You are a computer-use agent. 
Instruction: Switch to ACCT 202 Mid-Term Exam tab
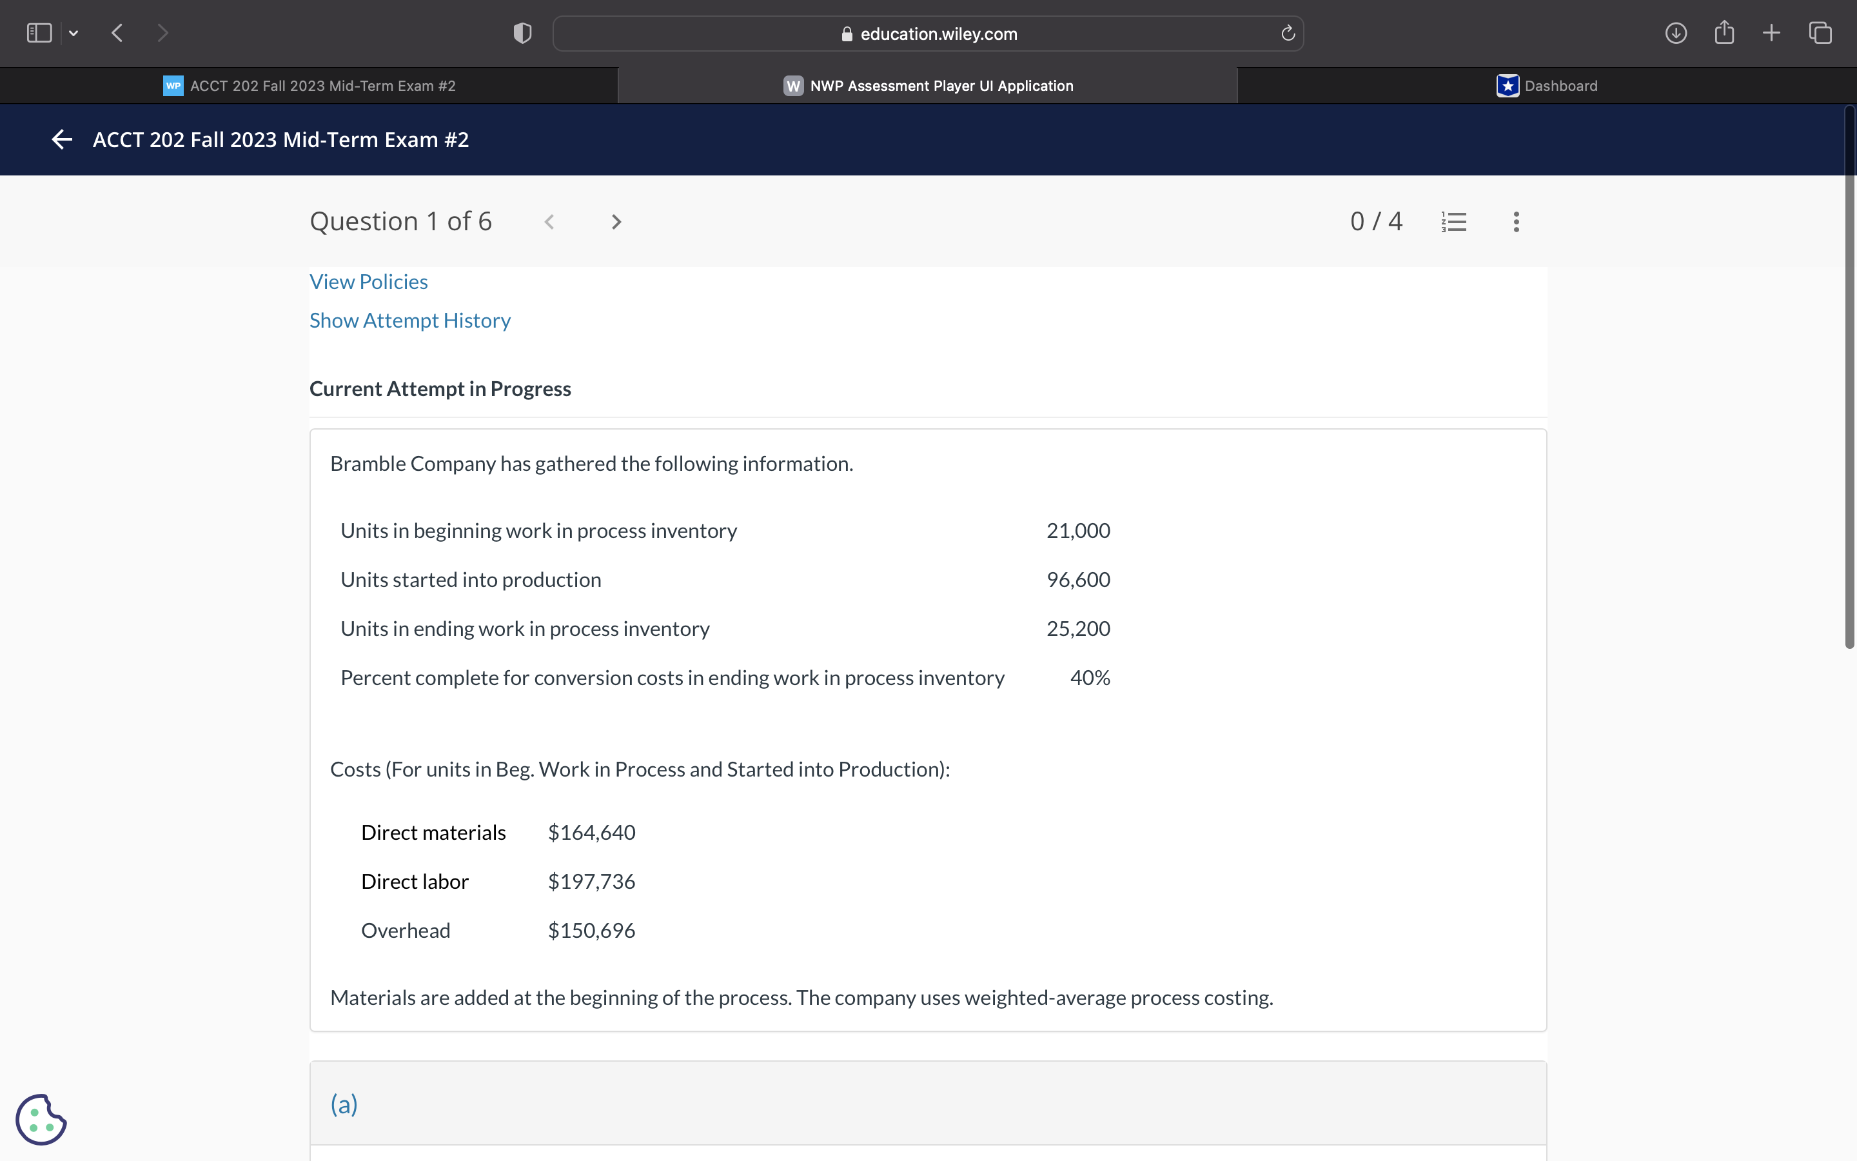coord(309,86)
